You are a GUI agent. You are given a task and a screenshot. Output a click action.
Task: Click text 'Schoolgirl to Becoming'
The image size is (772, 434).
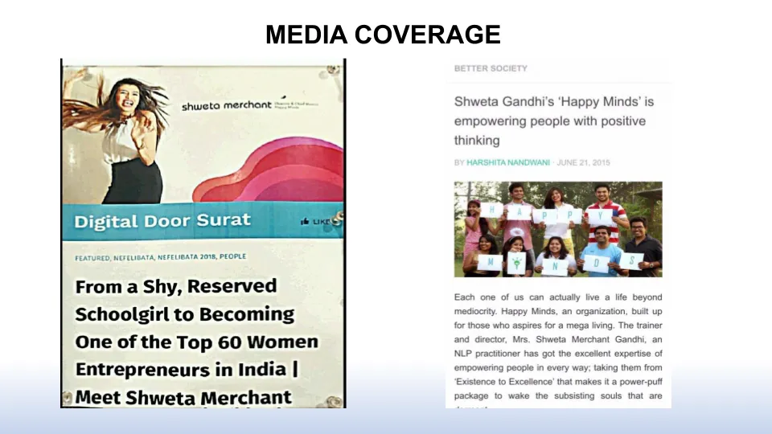coord(185,314)
